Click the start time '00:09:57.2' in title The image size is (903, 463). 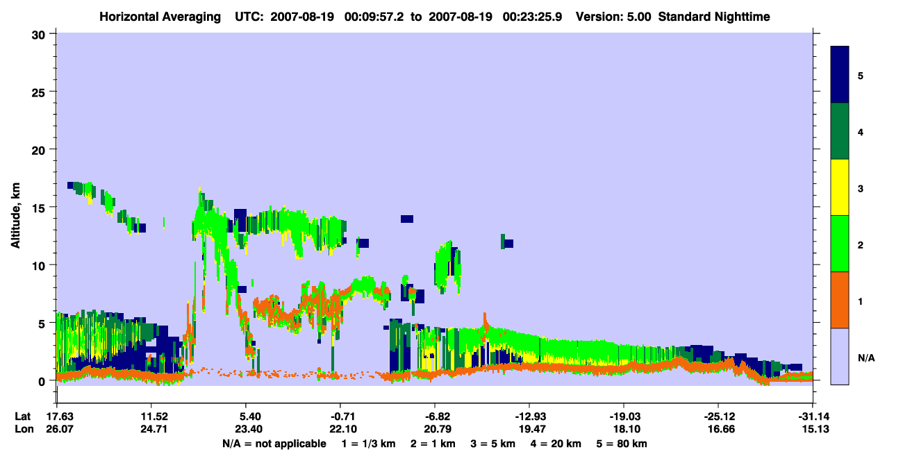tap(374, 16)
